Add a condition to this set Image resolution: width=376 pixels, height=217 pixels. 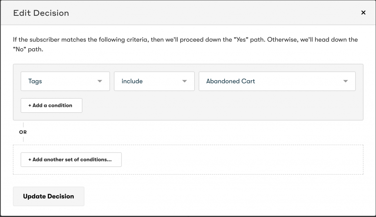tap(51, 105)
